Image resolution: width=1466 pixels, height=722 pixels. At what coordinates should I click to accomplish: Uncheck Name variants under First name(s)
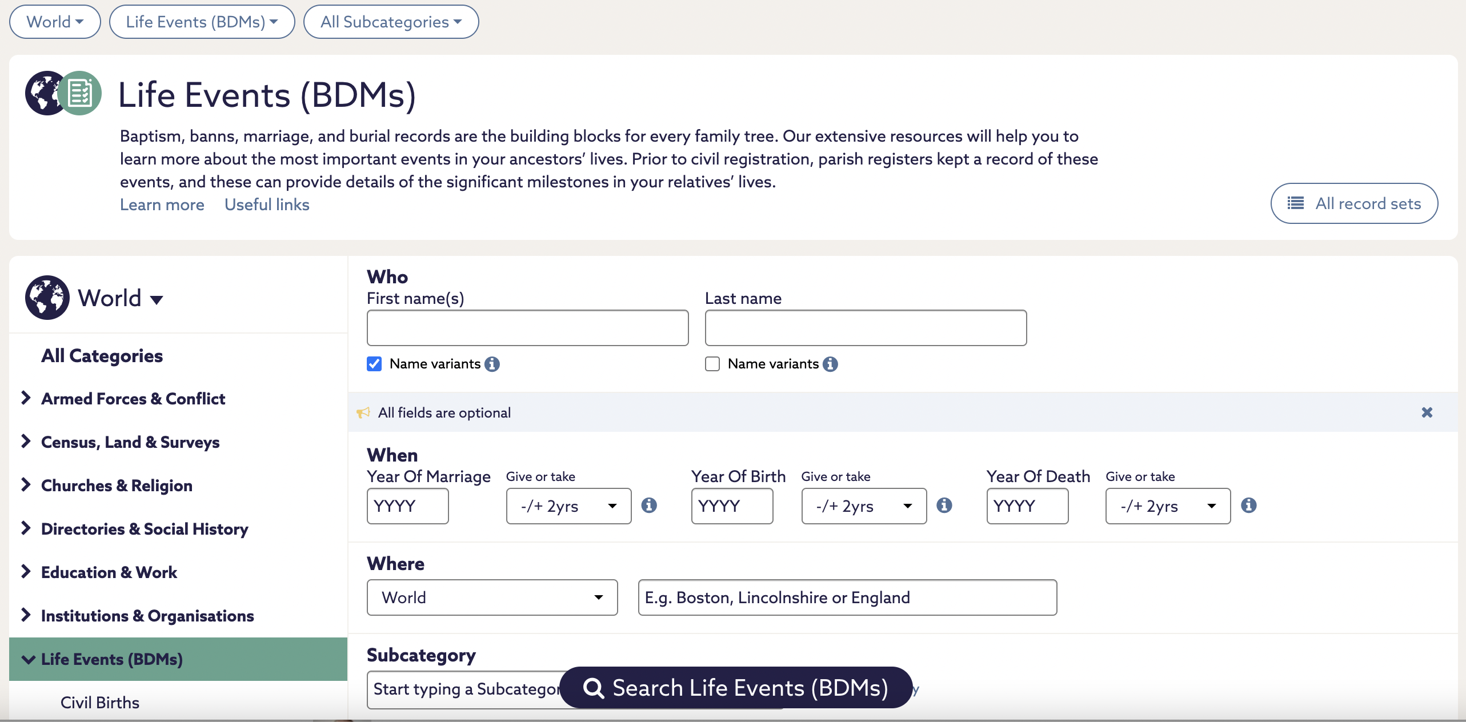tap(374, 364)
